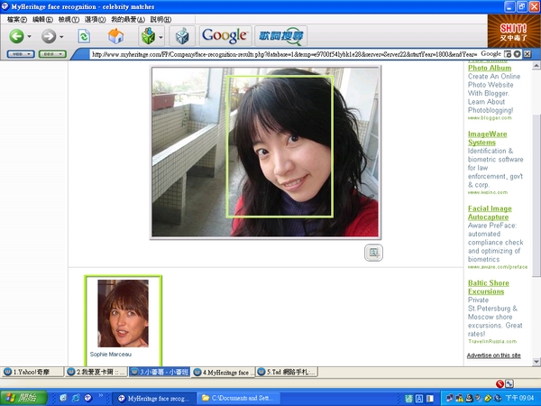Click the vertical scrollbar thumb
The width and height of the screenshot is (541, 406).
(536, 195)
